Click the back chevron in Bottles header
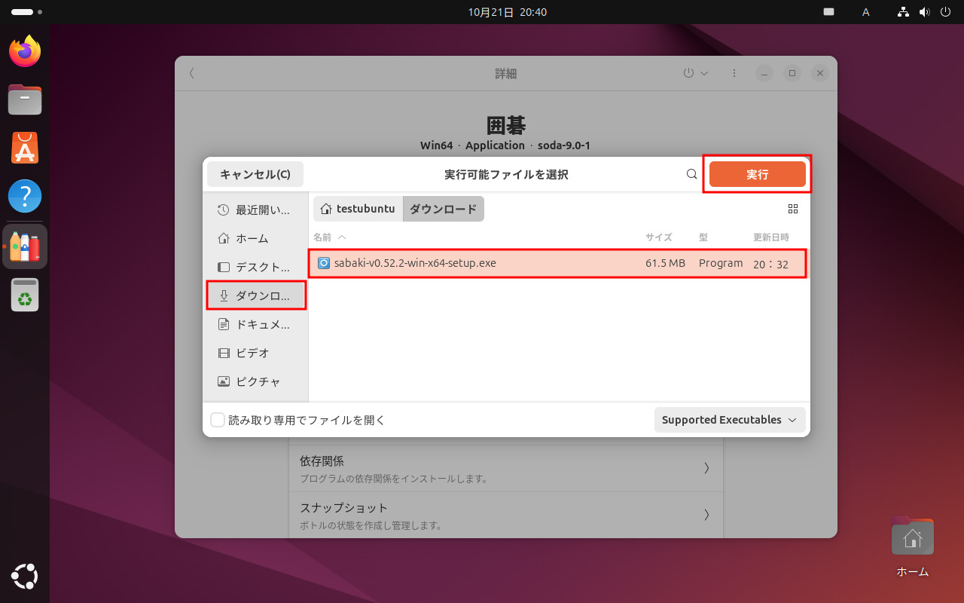 191,73
